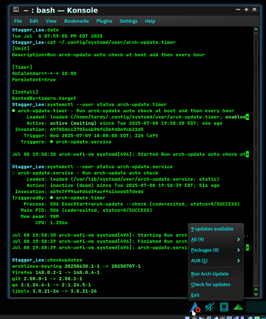The image size is (266, 319).
Task: Click the 'Stagger_Lee:checkupdates' prompt line
Action: [47, 260]
